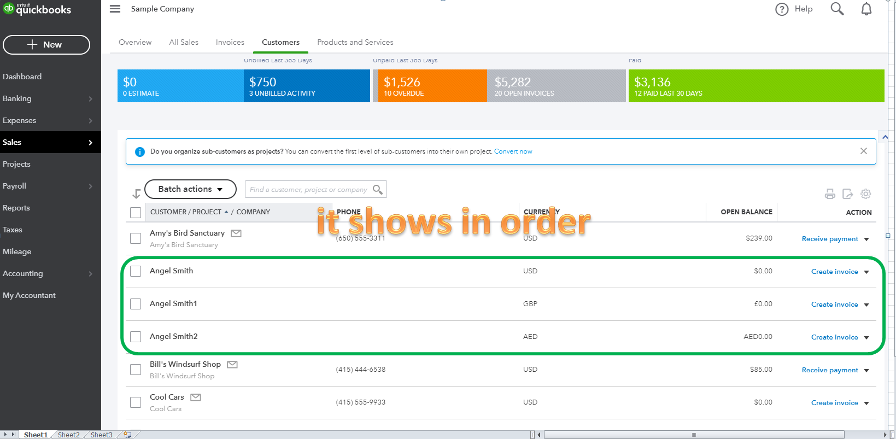The height and width of the screenshot is (439, 896).
Task: Expand action arrow for Cool Cars
Action: click(x=866, y=403)
